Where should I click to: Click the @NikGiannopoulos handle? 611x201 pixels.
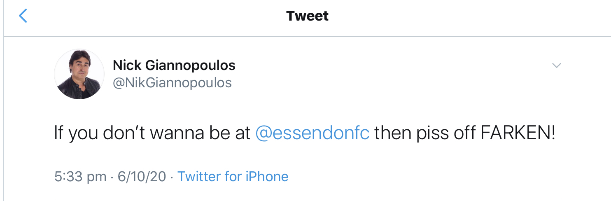[173, 83]
